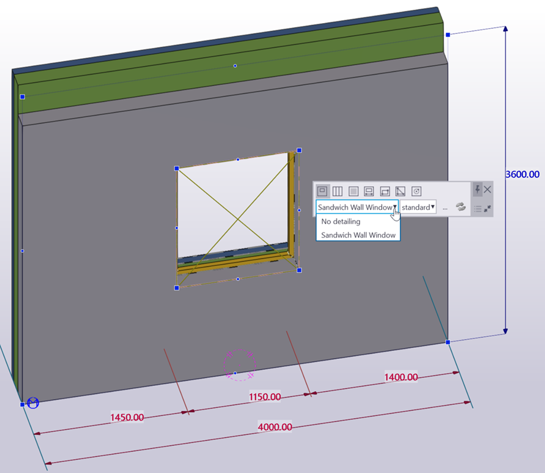Click the refresh/modify arrows icon
This screenshot has width=545, height=473.
click(x=461, y=207)
